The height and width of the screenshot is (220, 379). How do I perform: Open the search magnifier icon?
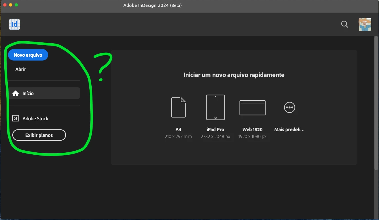click(345, 24)
